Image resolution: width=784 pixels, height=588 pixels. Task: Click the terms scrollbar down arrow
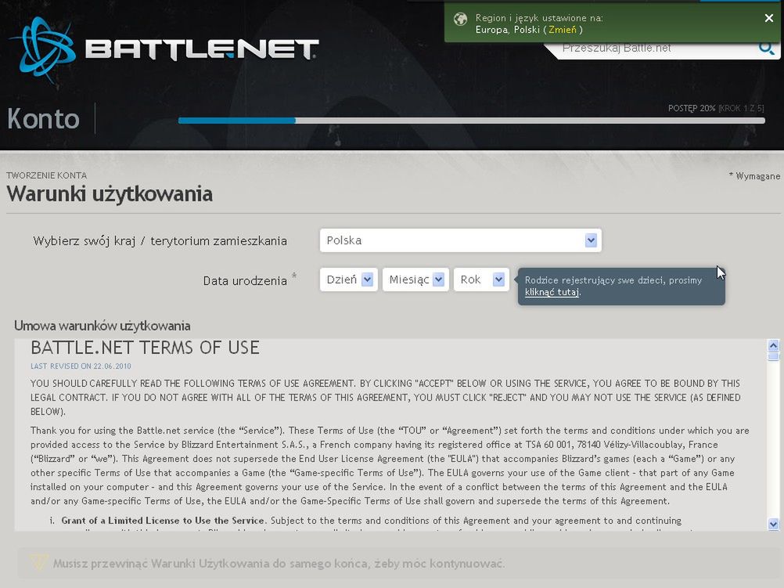(x=773, y=524)
